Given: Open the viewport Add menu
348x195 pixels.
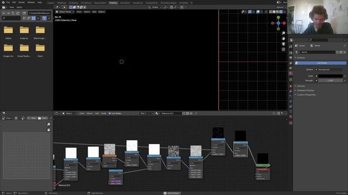Looking at the screenshot, I should click(94, 12).
